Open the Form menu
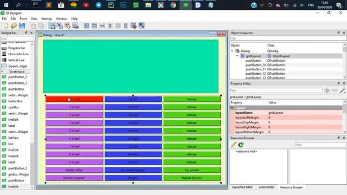The height and width of the screenshot is (195, 347). [x=23, y=19]
